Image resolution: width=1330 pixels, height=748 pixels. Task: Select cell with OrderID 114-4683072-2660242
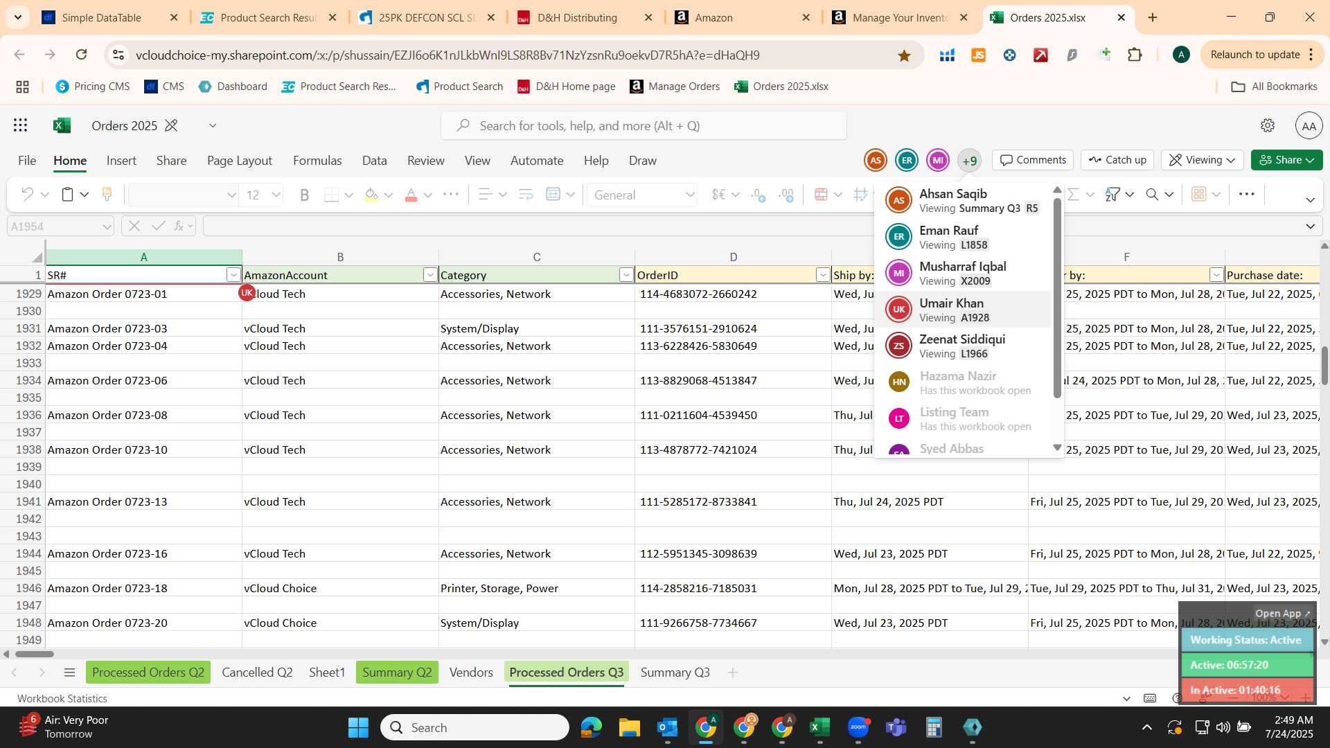[x=733, y=294]
